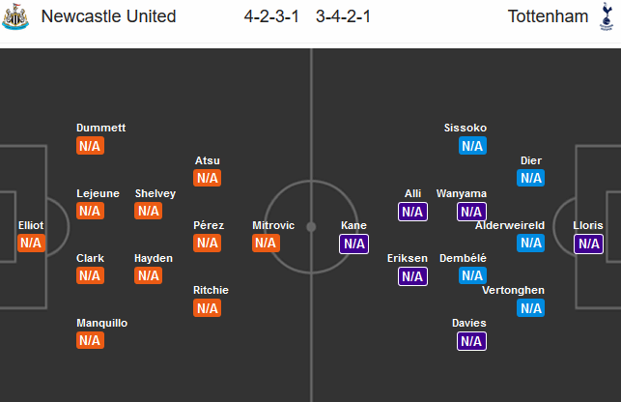Select the Dummett player name
Image resolution: width=621 pixels, height=402 pixels.
click(101, 128)
